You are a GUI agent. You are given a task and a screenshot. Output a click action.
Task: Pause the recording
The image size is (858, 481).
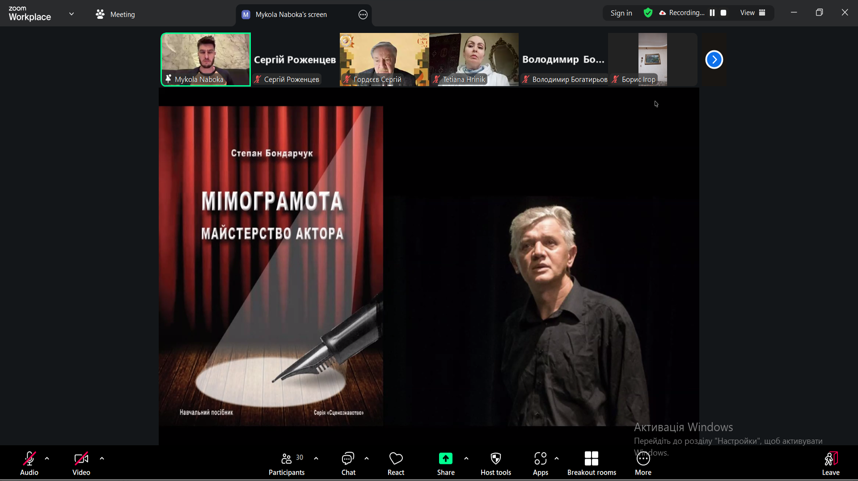coord(712,13)
